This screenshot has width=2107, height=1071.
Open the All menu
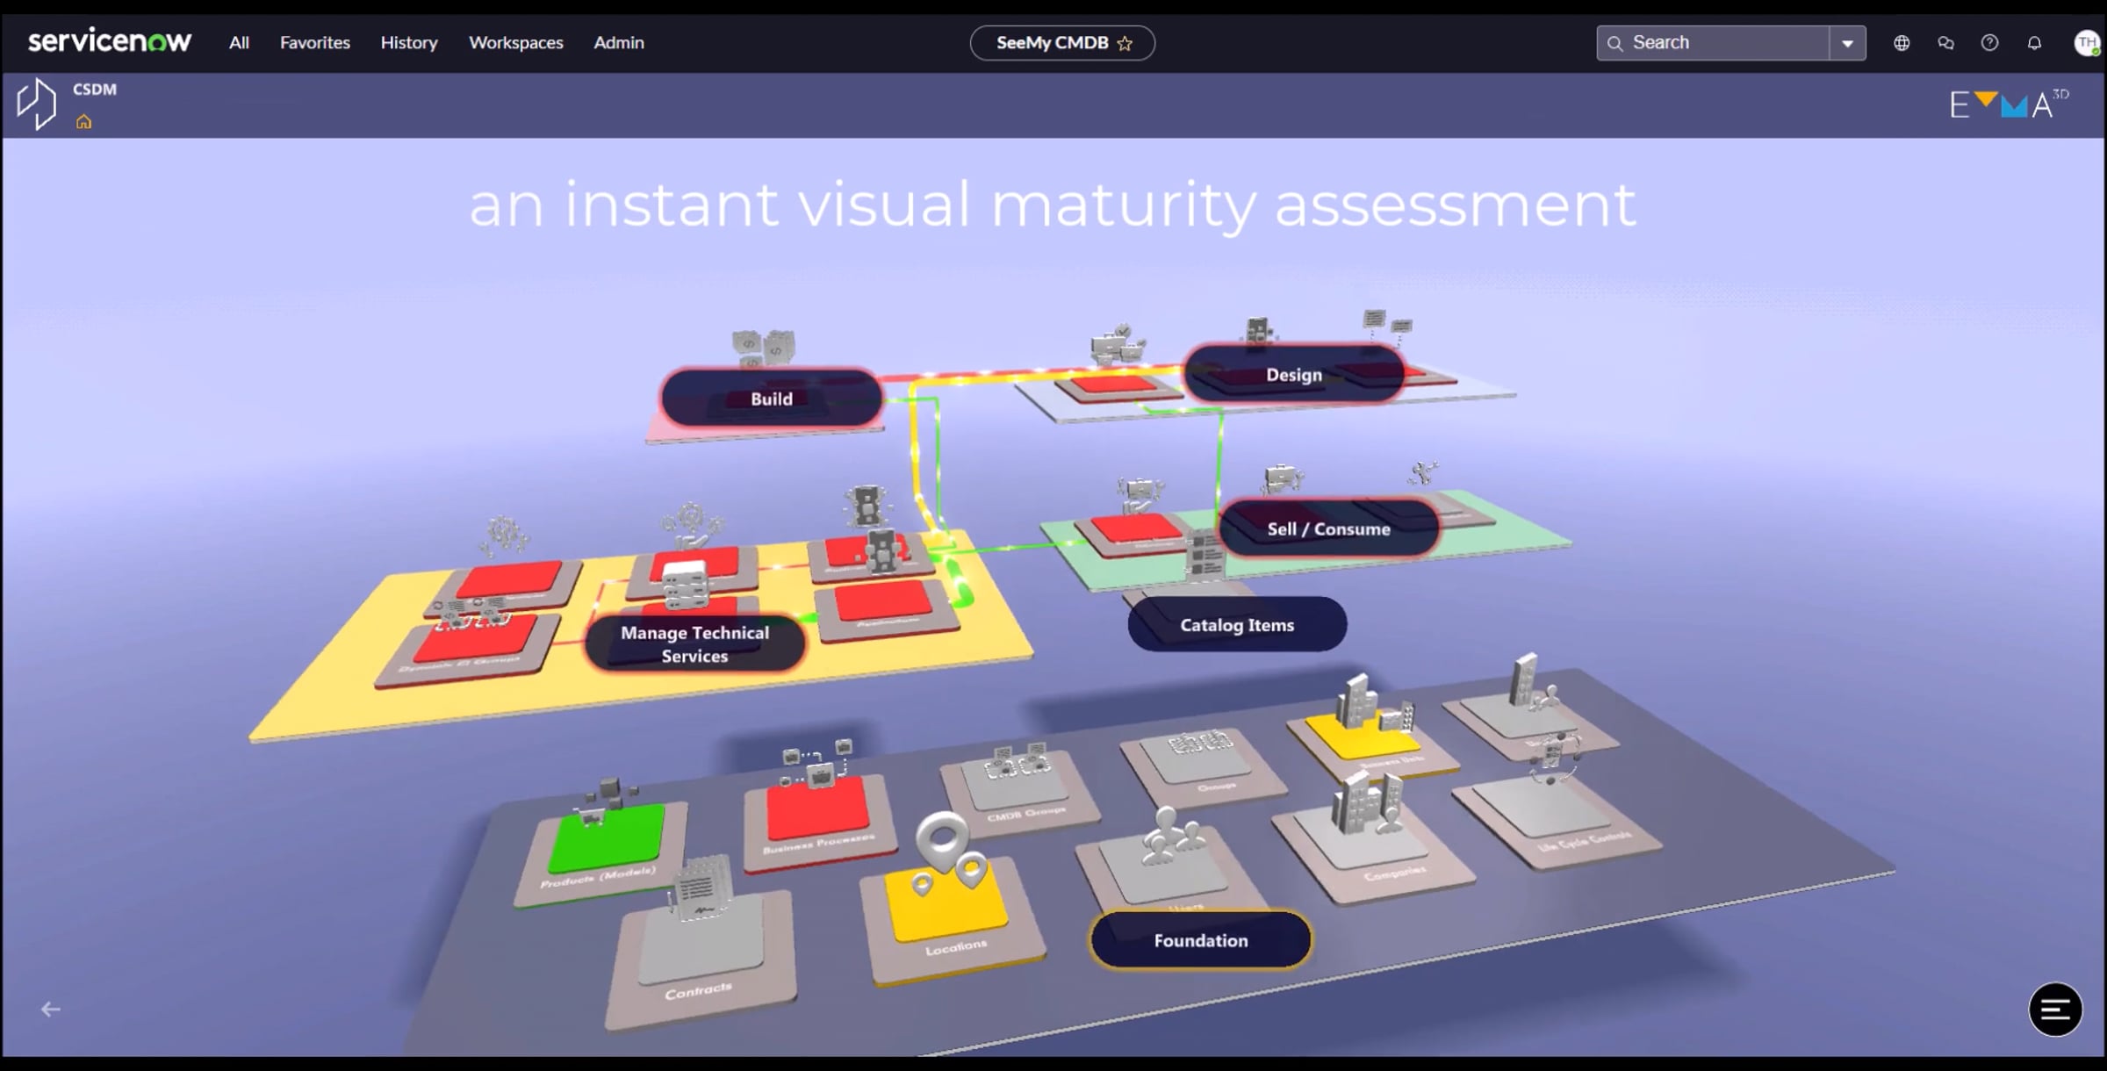click(237, 42)
